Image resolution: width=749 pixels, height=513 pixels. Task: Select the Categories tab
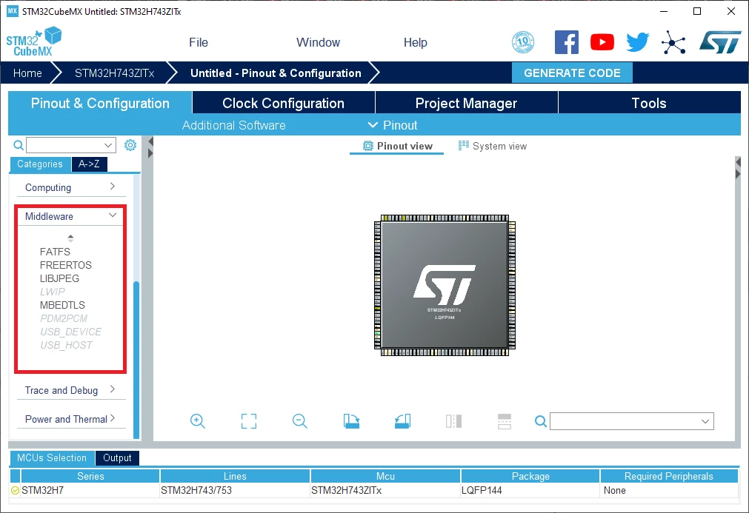point(40,164)
